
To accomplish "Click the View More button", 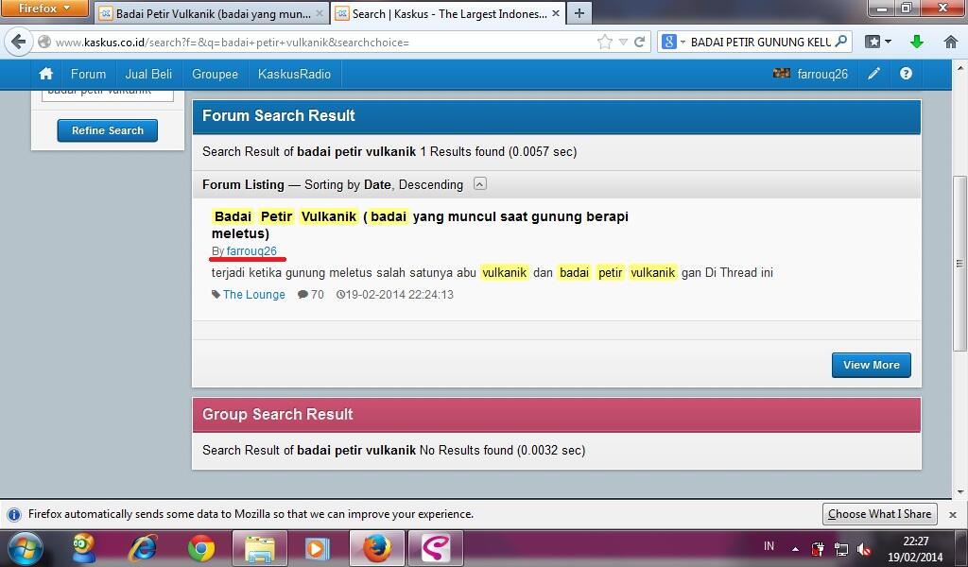I will coord(871,366).
